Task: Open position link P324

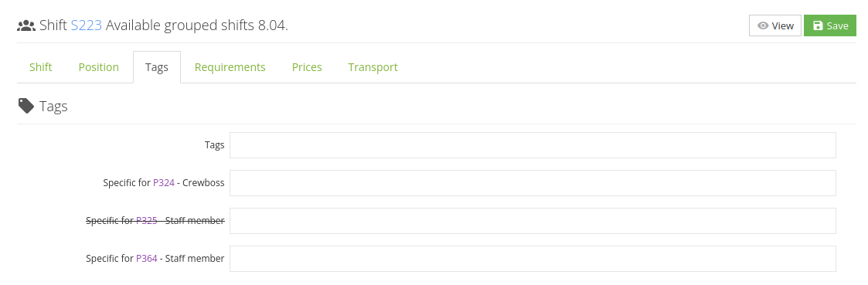Action: click(x=164, y=182)
